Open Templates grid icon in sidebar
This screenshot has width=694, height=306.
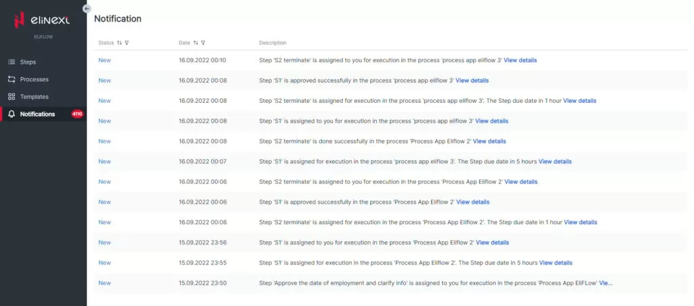coord(12,96)
